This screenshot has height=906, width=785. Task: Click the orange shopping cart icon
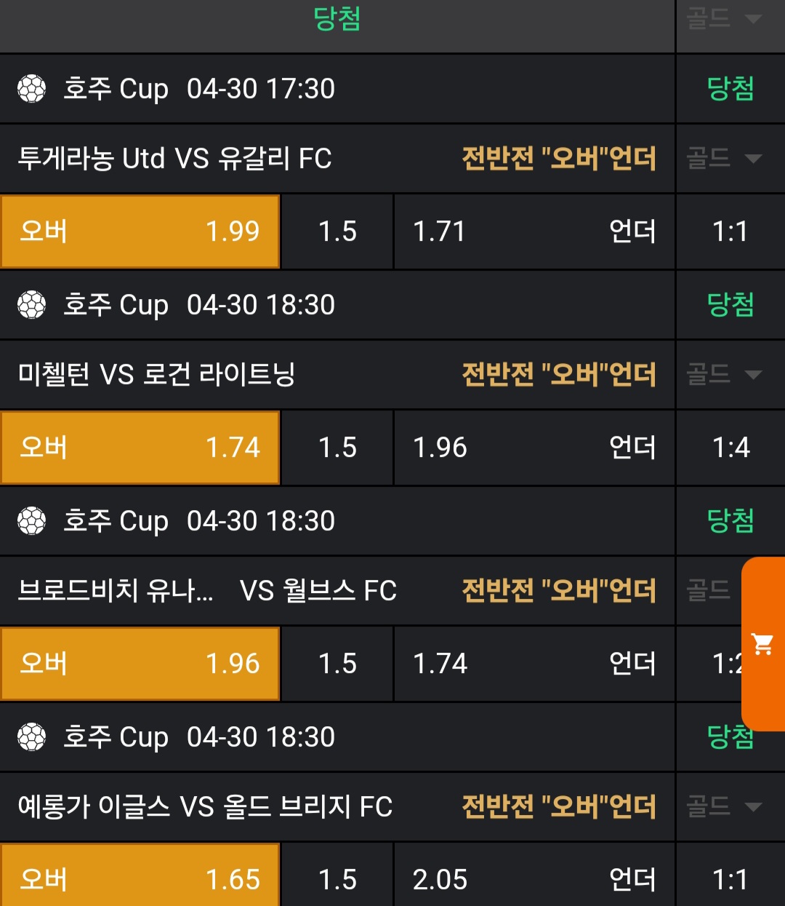click(762, 643)
